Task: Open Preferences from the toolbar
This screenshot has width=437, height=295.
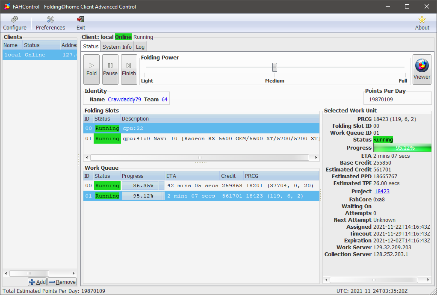Action: tap(50, 23)
